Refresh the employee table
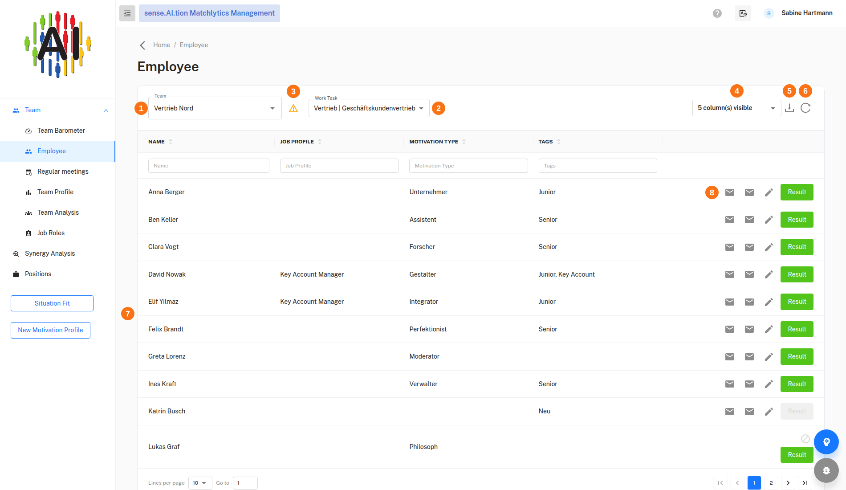846x490 pixels. 805,108
